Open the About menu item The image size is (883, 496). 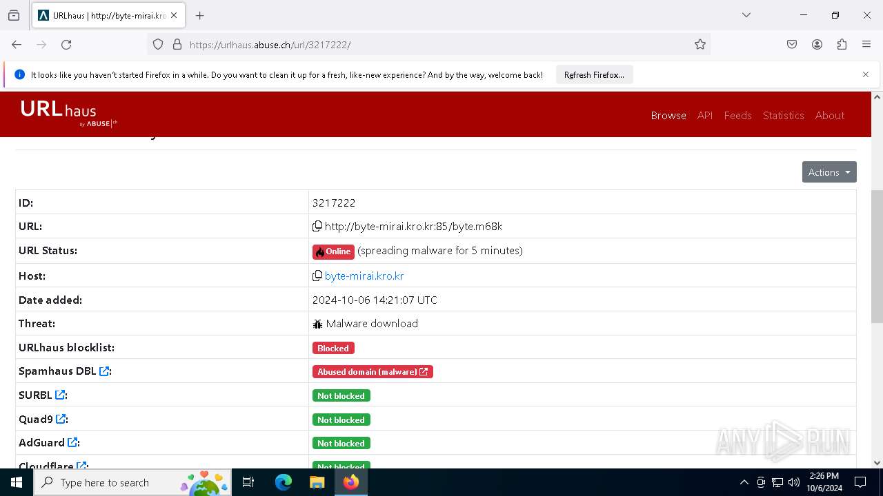pyautogui.click(x=830, y=115)
